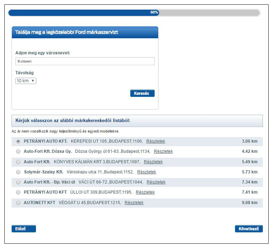The image size is (273, 247).
Task: Continue with the Következő button
Action: pyautogui.click(x=249, y=229)
